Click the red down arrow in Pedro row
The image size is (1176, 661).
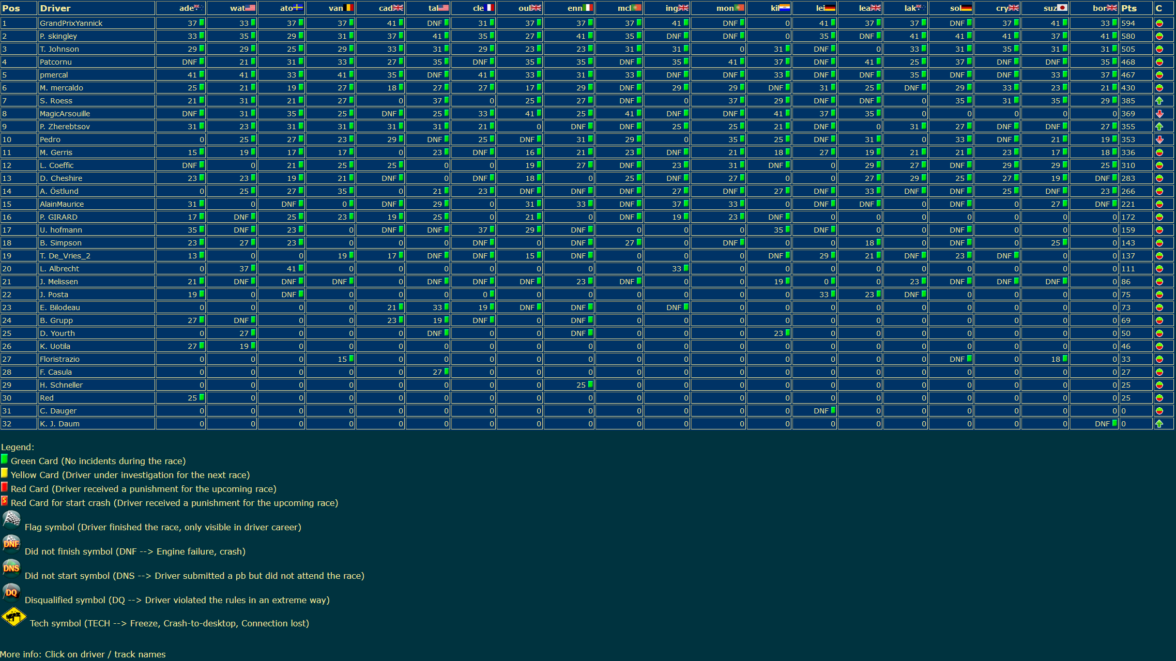(1159, 140)
